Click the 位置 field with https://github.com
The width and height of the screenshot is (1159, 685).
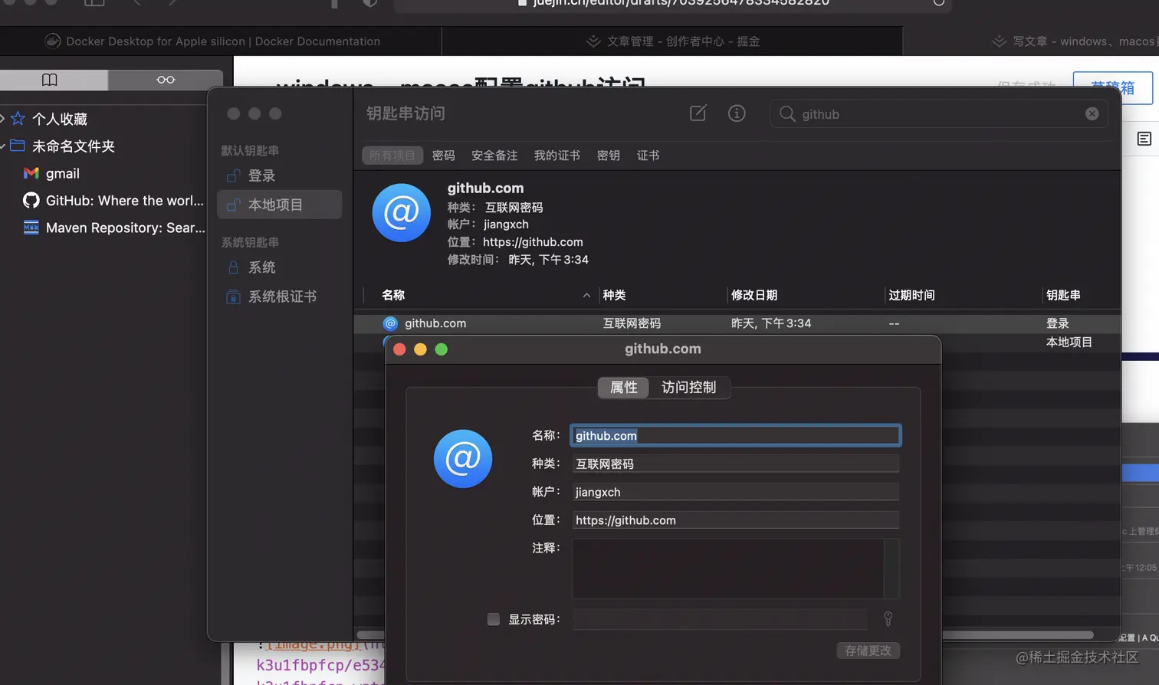click(735, 520)
